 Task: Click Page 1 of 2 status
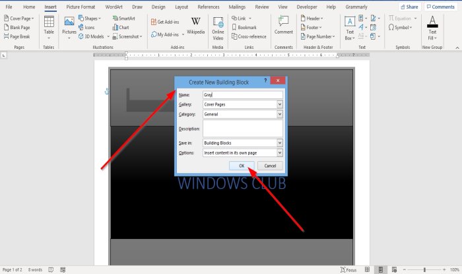(12, 269)
